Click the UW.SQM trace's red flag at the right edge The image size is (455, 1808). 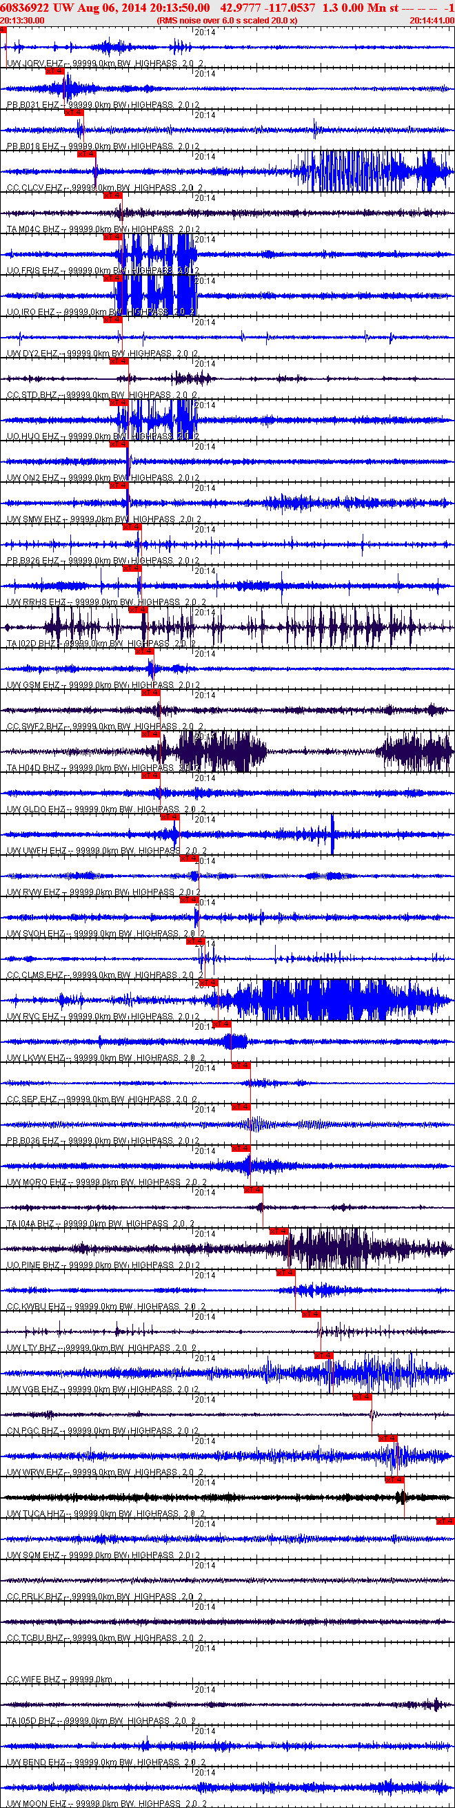coord(445,1521)
